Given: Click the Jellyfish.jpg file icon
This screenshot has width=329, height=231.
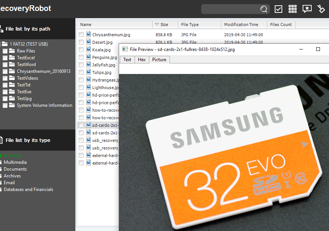Looking at the screenshot, I should 89,65.
